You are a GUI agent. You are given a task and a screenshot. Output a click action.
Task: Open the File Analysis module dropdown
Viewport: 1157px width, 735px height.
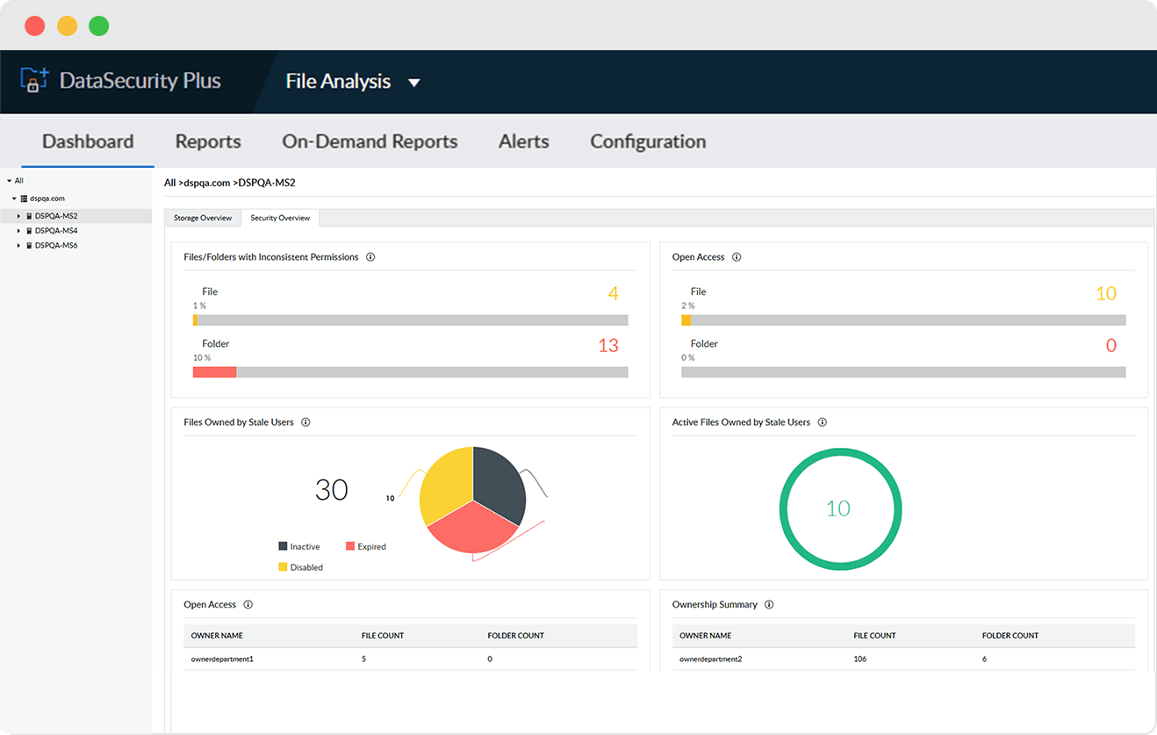click(414, 83)
